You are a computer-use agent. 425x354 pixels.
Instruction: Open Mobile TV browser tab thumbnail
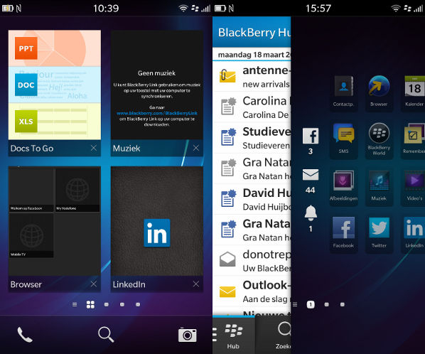(31, 235)
